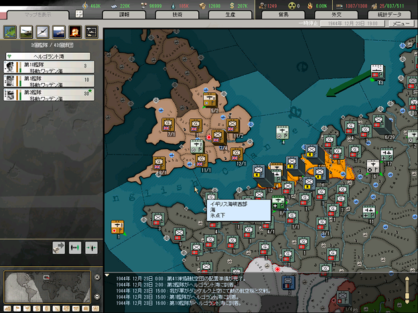Select the air unit over the North Sea

pyautogui.click(x=282, y=132)
